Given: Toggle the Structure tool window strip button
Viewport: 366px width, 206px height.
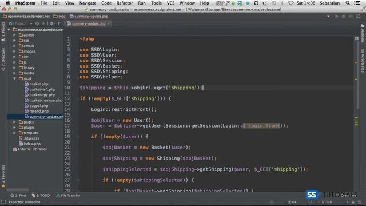Looking at the screenshot, I should tap(3, 60).
